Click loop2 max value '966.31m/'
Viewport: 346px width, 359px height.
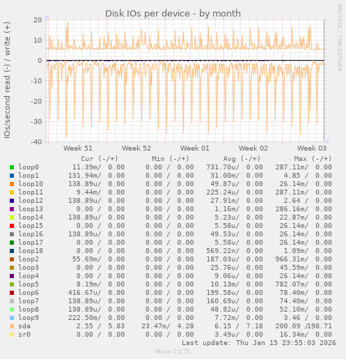[x=292, y=259]
